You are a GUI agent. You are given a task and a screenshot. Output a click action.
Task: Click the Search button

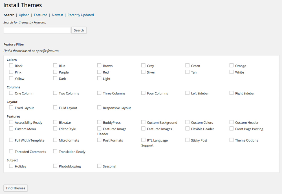(x=79, y=30)
